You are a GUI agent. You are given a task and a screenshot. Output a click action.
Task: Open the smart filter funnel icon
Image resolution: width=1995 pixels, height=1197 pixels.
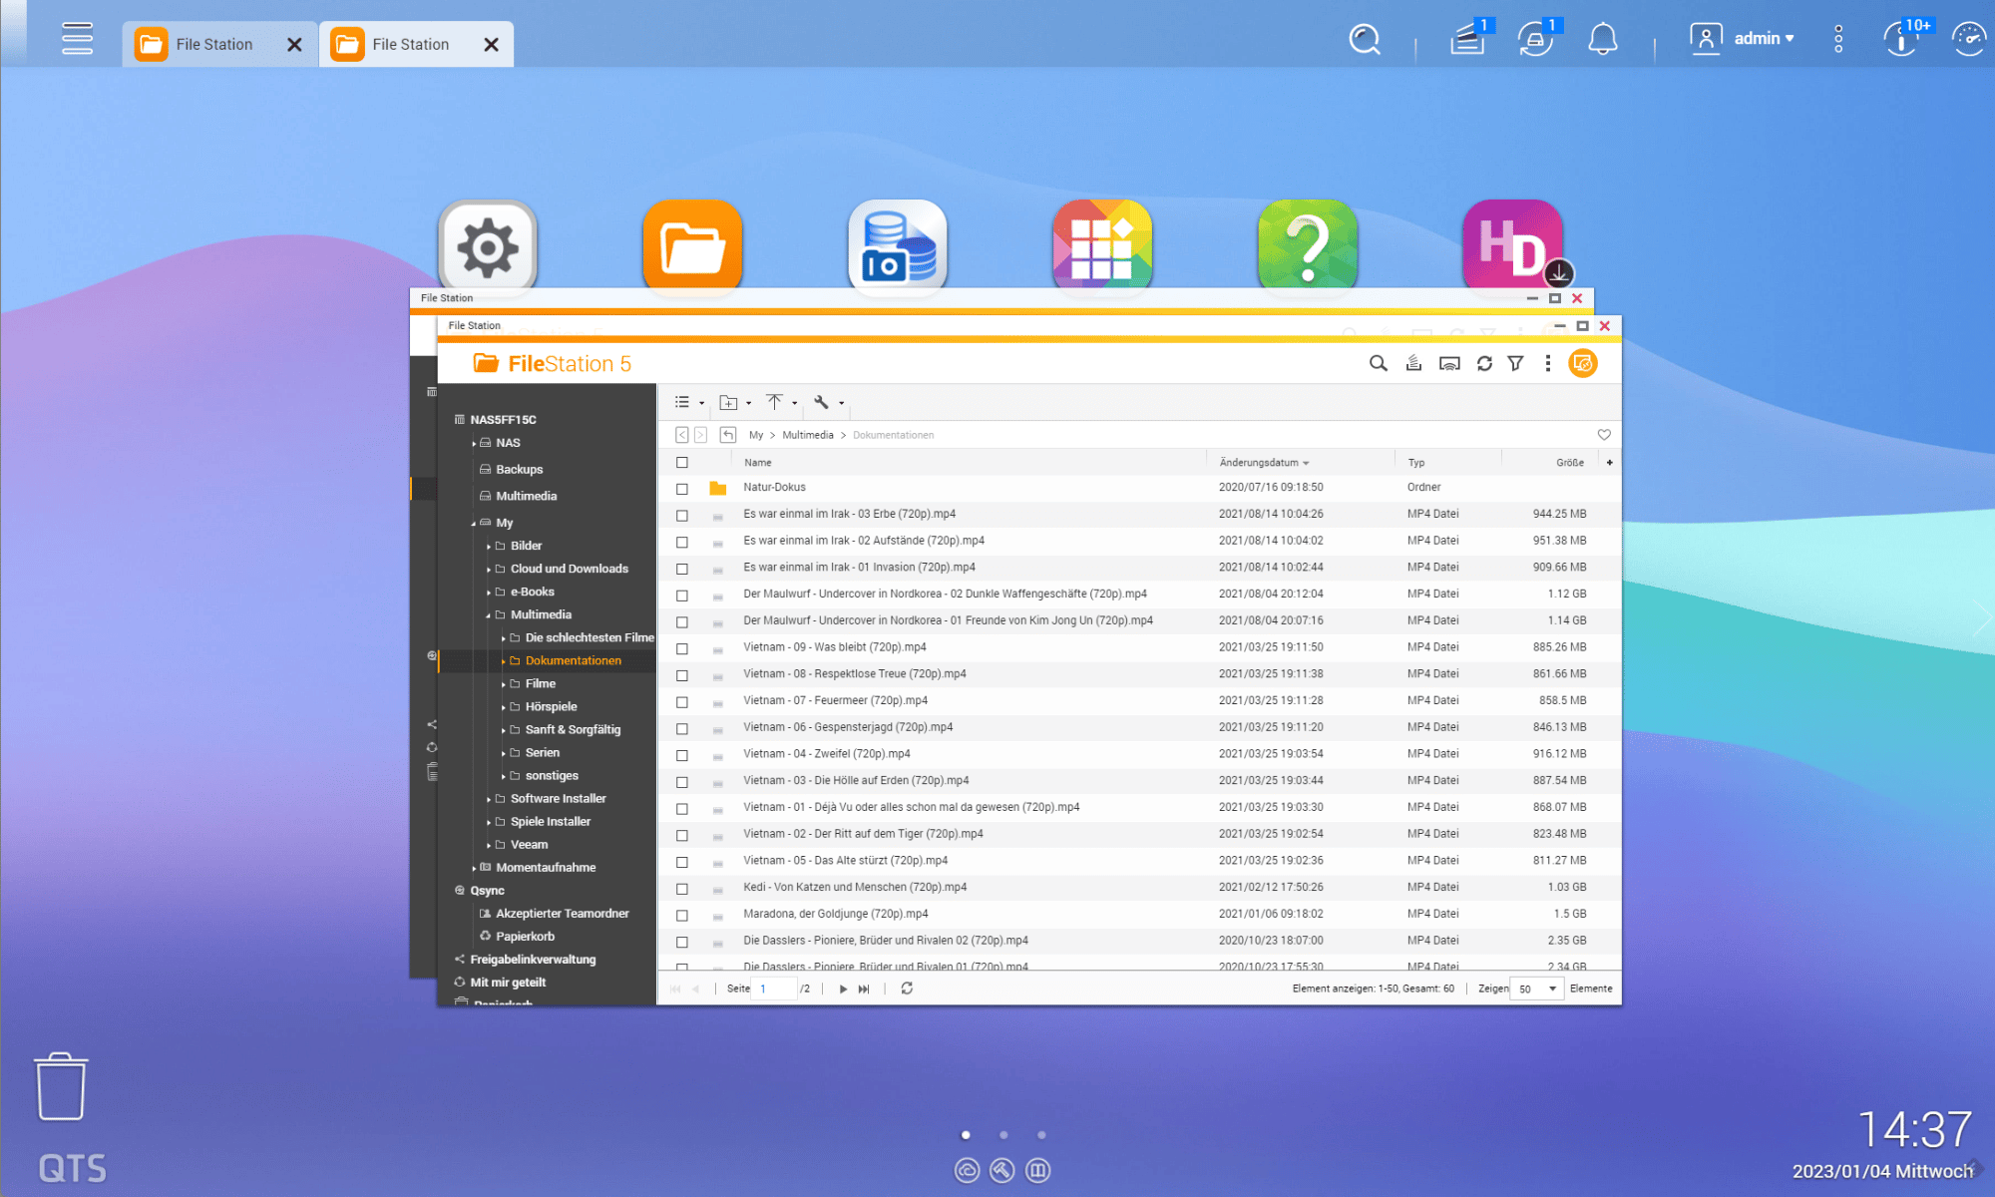tap(1515, 363)
